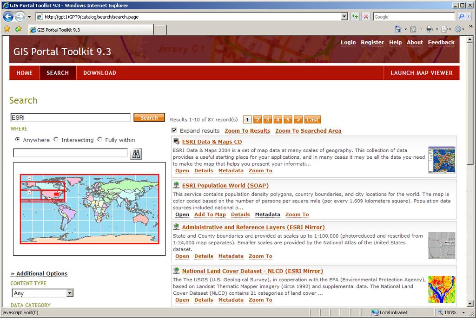The height and width of the screenshot is (318, 476).
Task: Open the ESRI Data & Maps CD thumbnail
Action: coord(442,160)
